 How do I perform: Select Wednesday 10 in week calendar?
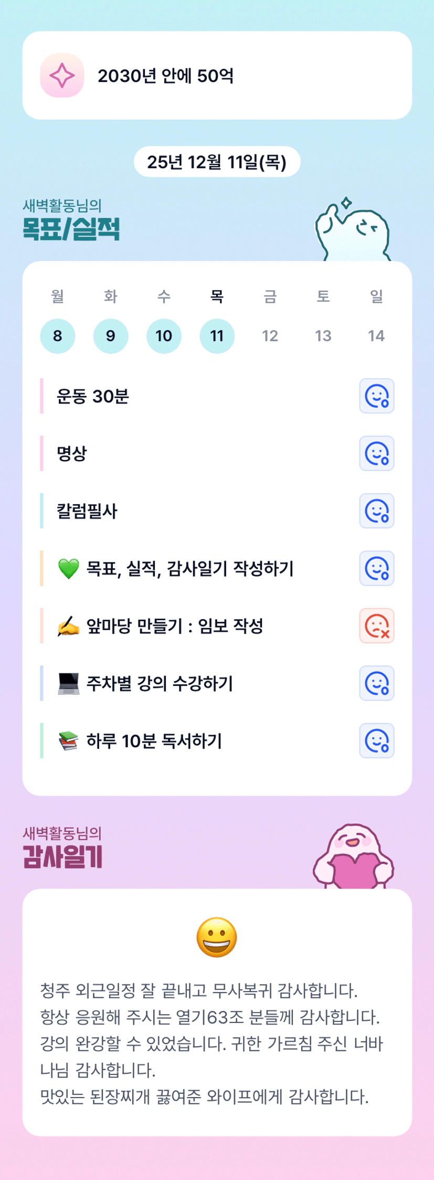coord(164,336)
